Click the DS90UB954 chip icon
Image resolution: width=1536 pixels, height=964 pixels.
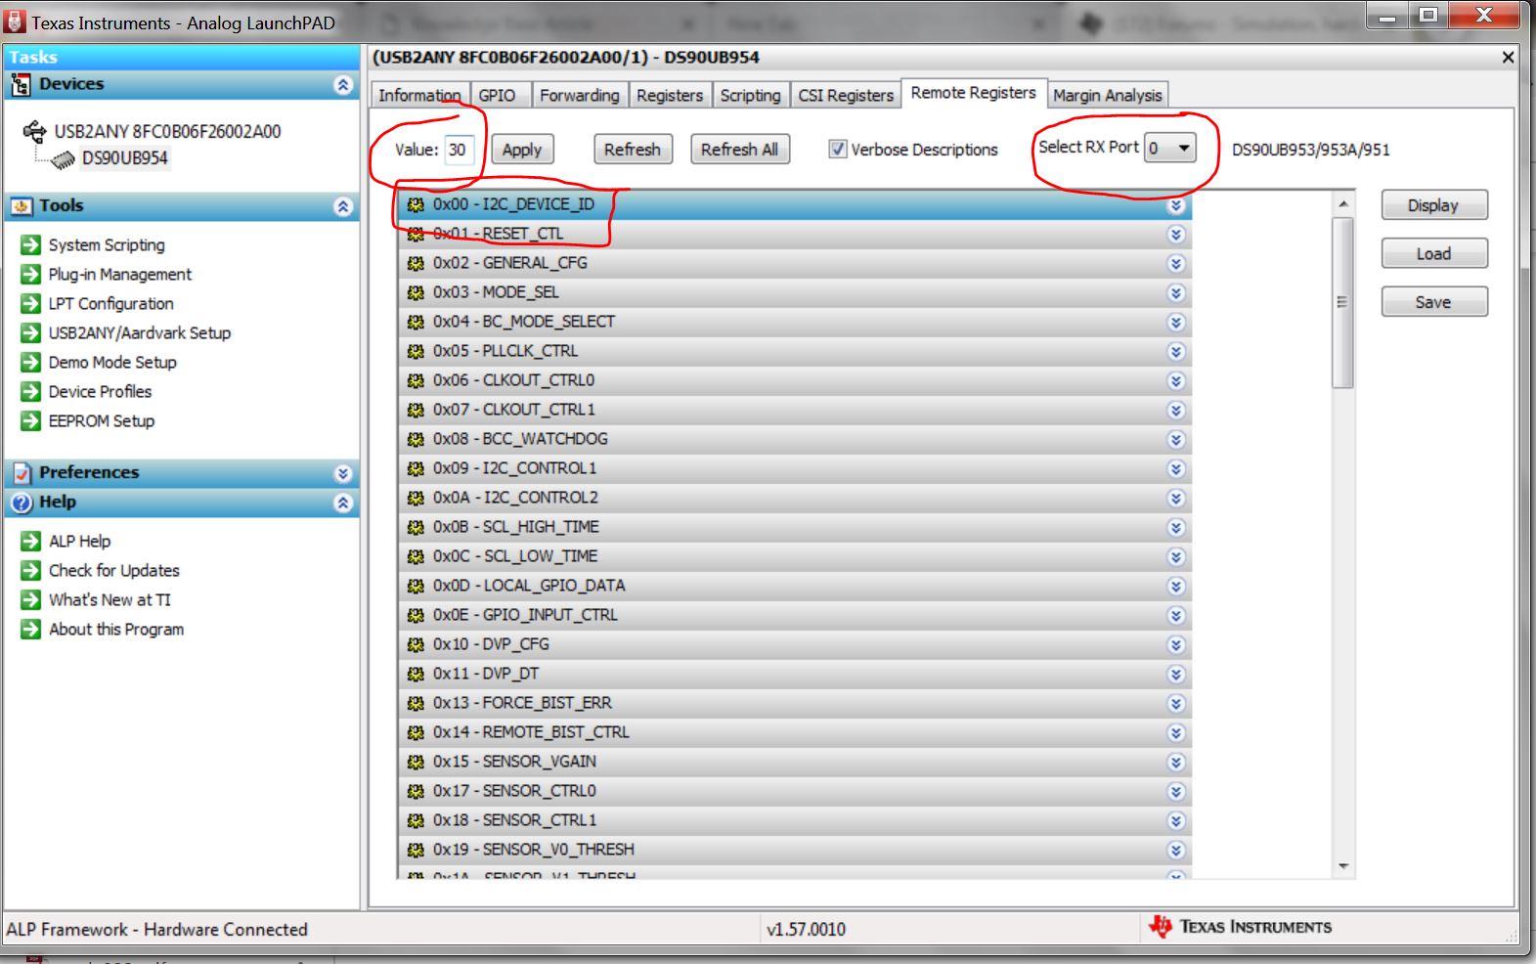click(x=63, y=158)
